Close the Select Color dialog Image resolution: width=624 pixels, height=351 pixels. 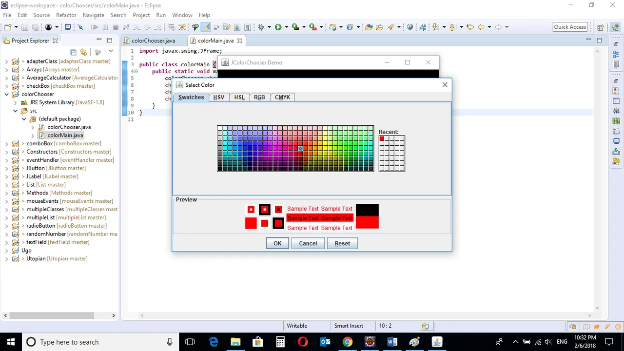(x=445, y=85)
